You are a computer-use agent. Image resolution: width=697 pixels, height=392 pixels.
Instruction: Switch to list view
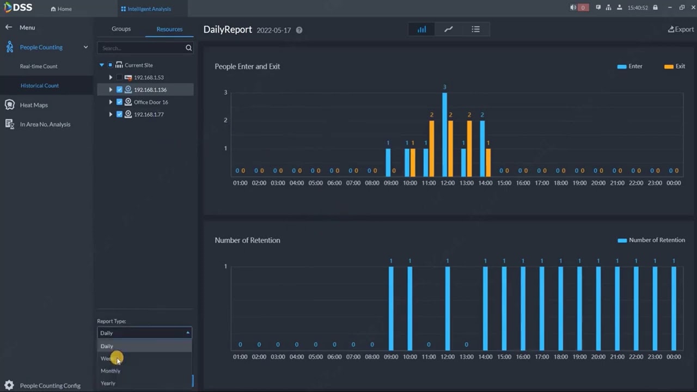[x=476, y=29]
